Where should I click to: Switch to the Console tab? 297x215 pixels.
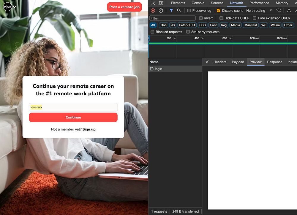198,3
